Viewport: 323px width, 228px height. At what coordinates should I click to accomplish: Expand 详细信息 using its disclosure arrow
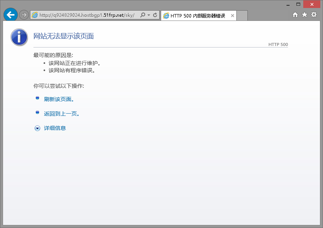[37, 128]
